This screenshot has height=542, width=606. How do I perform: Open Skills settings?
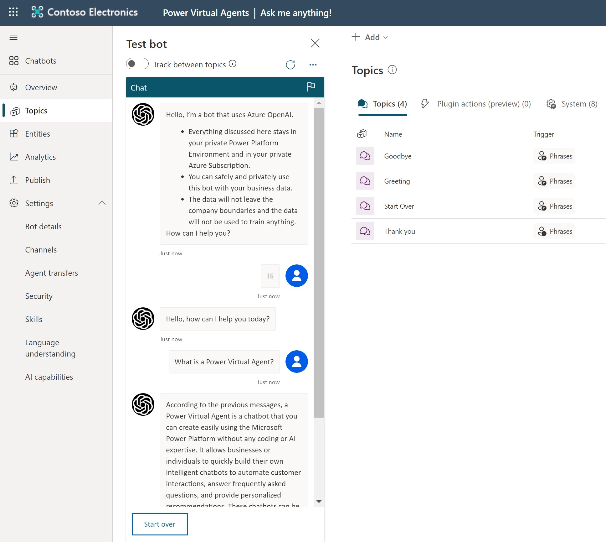[x=34, y=319]
